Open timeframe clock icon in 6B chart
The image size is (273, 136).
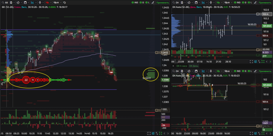click(18, 2)
